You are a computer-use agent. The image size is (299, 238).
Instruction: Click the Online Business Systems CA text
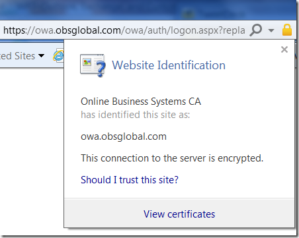pos(141,102)
